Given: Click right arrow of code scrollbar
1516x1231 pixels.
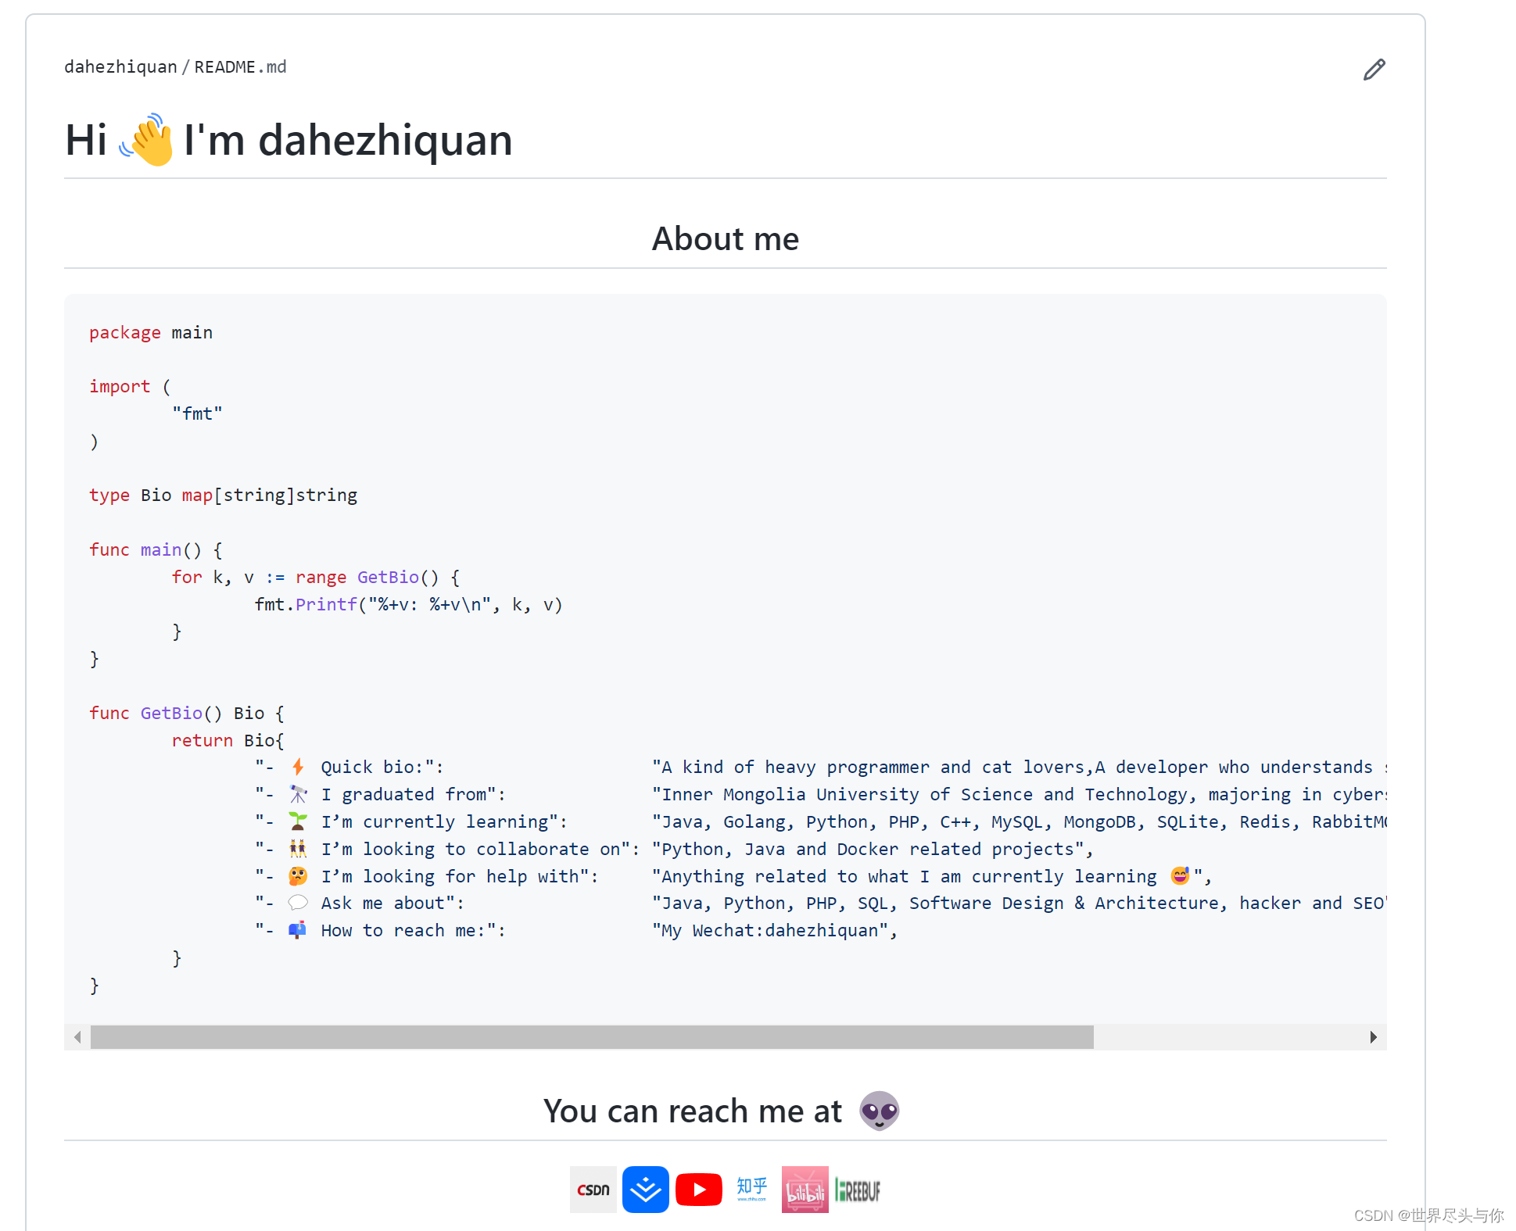Looking at the screenshot, I should 1374,1037.
